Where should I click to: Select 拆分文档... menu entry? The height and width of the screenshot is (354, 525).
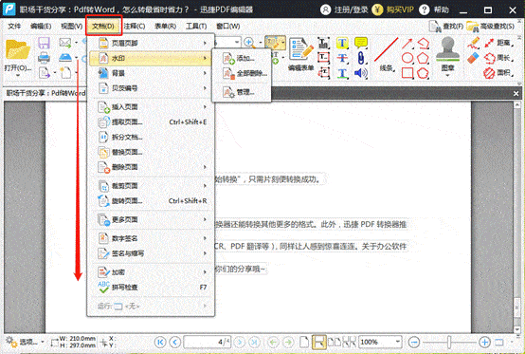click(x=152, y=137)
